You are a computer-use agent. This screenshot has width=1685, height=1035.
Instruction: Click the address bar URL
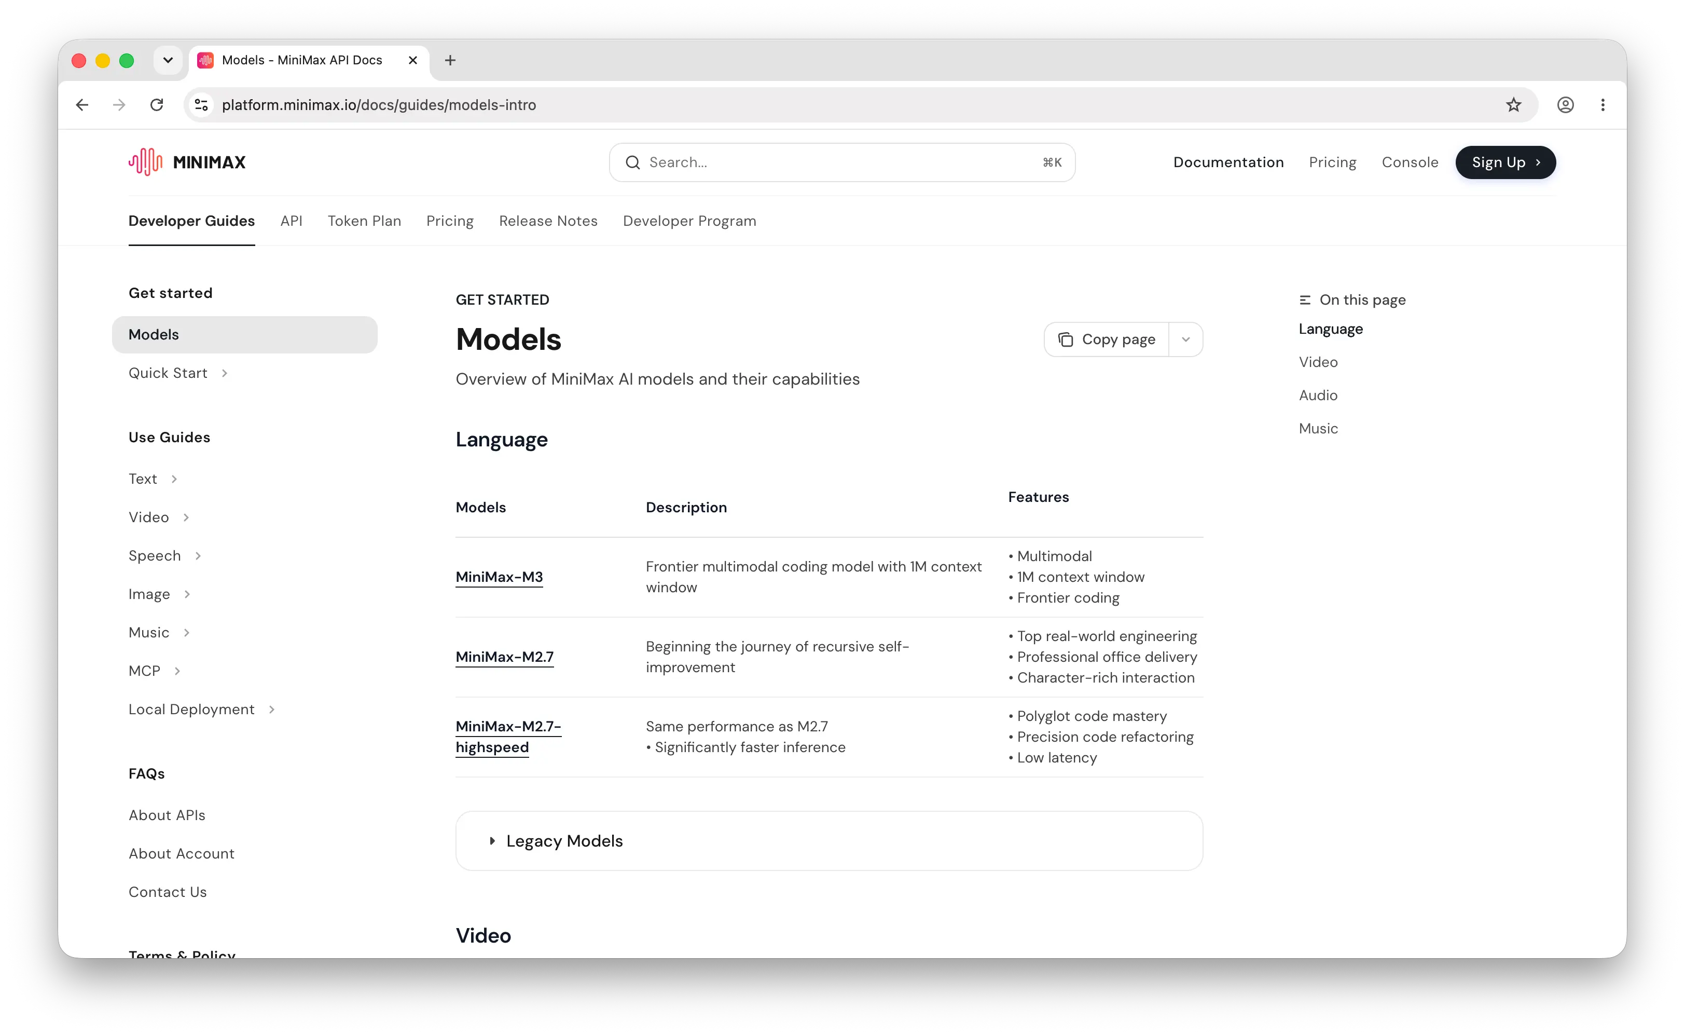tap(379, 105)
